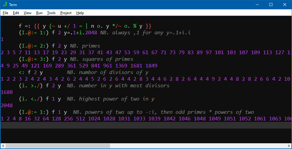
Task: Maximize the Term window
Action: 271,5
